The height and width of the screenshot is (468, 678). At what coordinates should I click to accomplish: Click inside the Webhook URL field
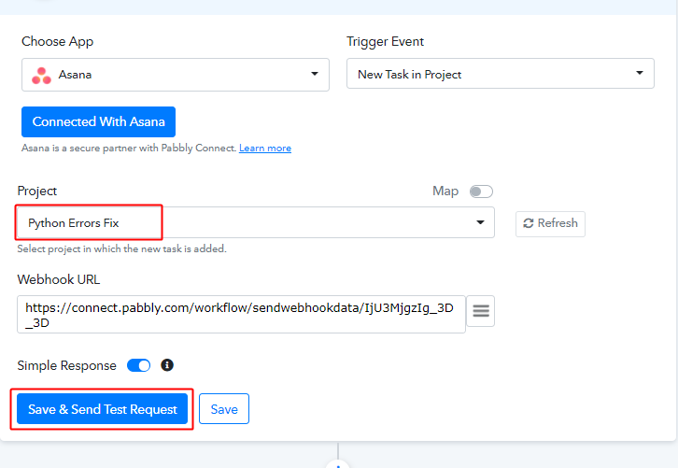[x=241, y=315]
